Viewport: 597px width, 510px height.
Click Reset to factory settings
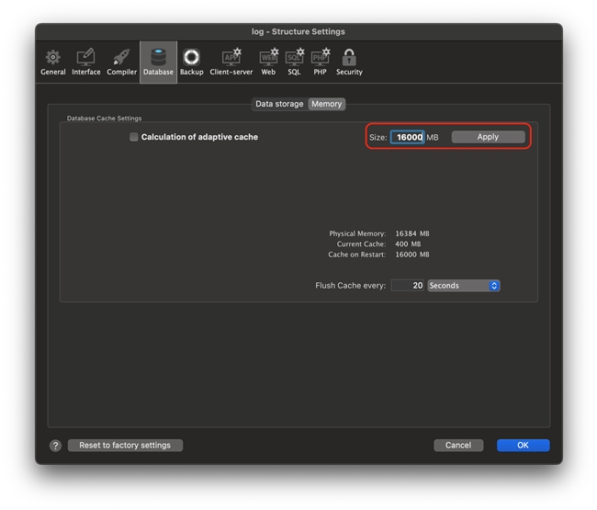point(125,446)
